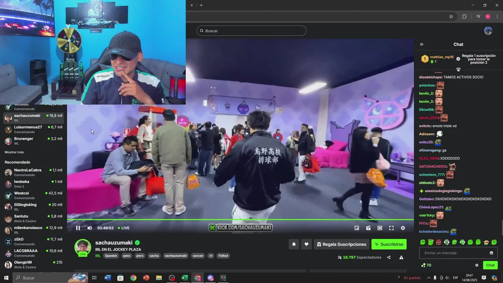Open Luisormenoa27 channel in sidebar
This screenshot has height=283, width=503.
[33, 129]
